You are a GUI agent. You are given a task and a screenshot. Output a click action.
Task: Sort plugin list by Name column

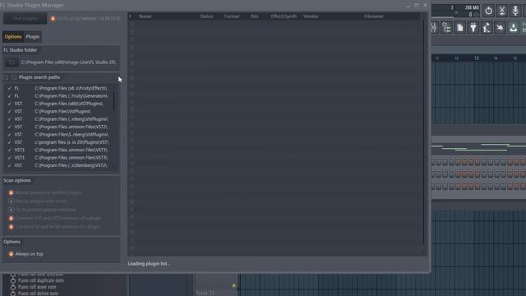coord(145,16)
